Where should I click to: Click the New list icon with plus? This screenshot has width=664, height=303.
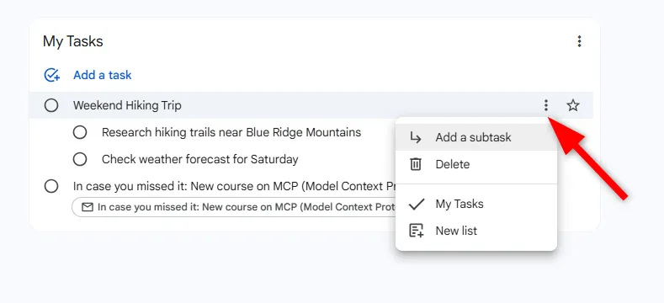(417, 231)
